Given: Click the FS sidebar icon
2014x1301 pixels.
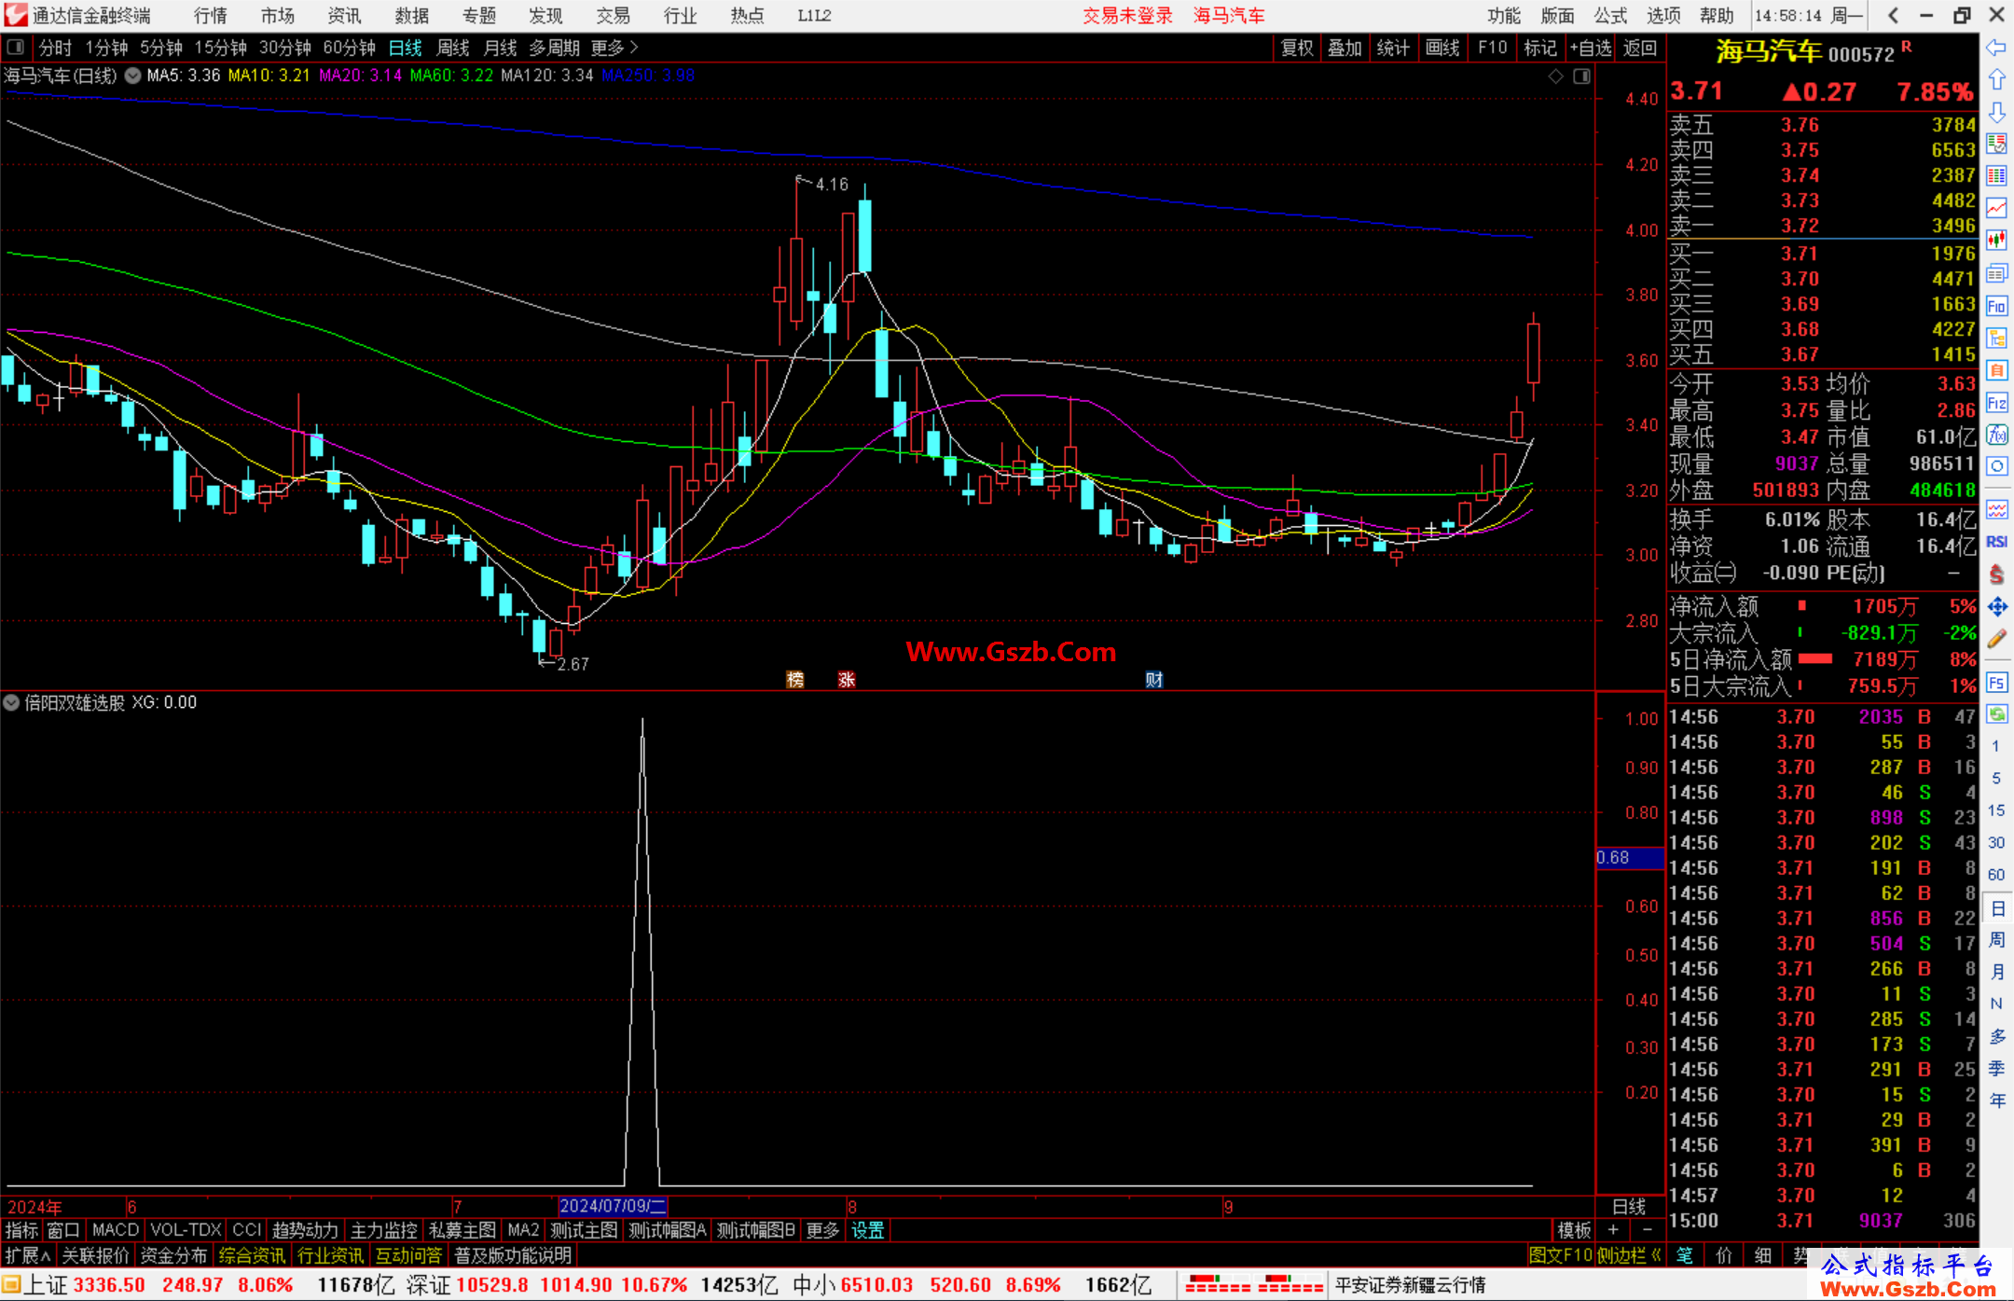Looking at the screenshot, I should [x=1996, y=683].
